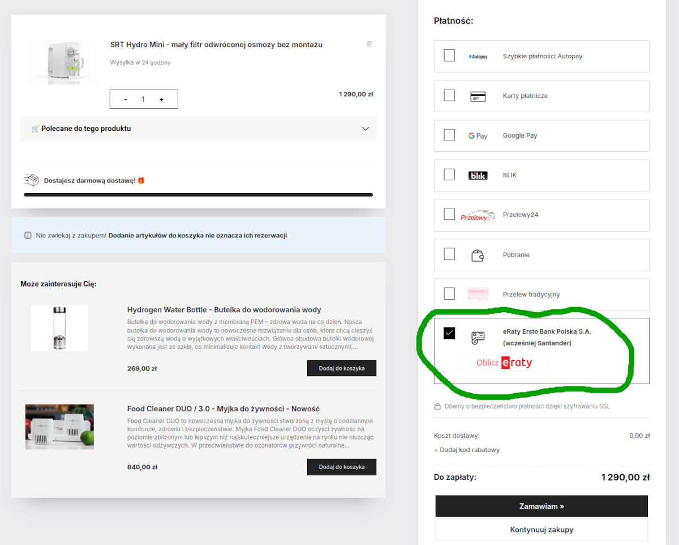Click the cart icon beside Polecane
Screen dimensions: 679x545
pyautogui.click(x=35, y=129)
